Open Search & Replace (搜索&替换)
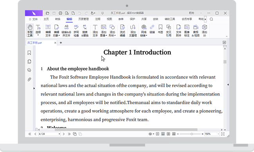Viewport: 254px width, 152px height. (85, 31)
